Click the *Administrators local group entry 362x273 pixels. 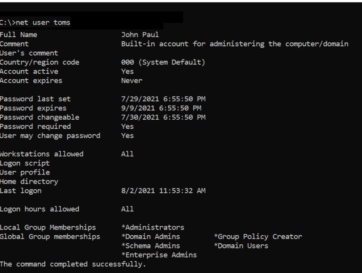[153, 227]
